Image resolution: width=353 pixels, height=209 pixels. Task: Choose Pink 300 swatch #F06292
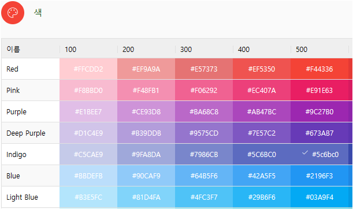click(x=204, y=90)
